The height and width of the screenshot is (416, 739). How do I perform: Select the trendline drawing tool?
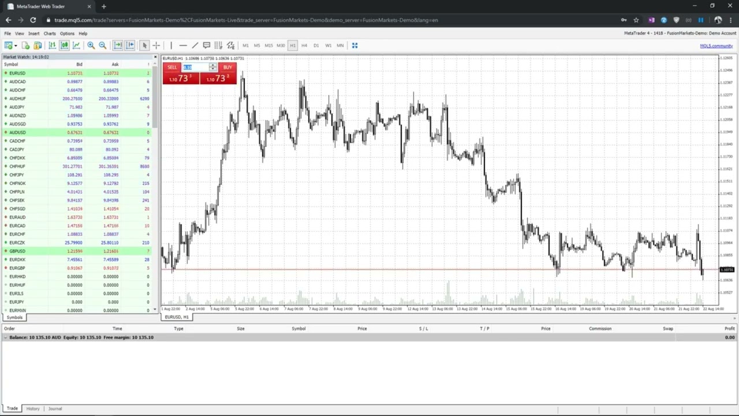point(195,45)
